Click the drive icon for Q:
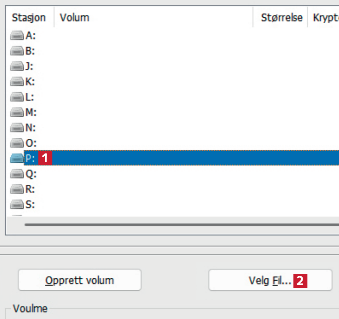The width and height of the screenshot is (339, 319). [x=17, y=174]
